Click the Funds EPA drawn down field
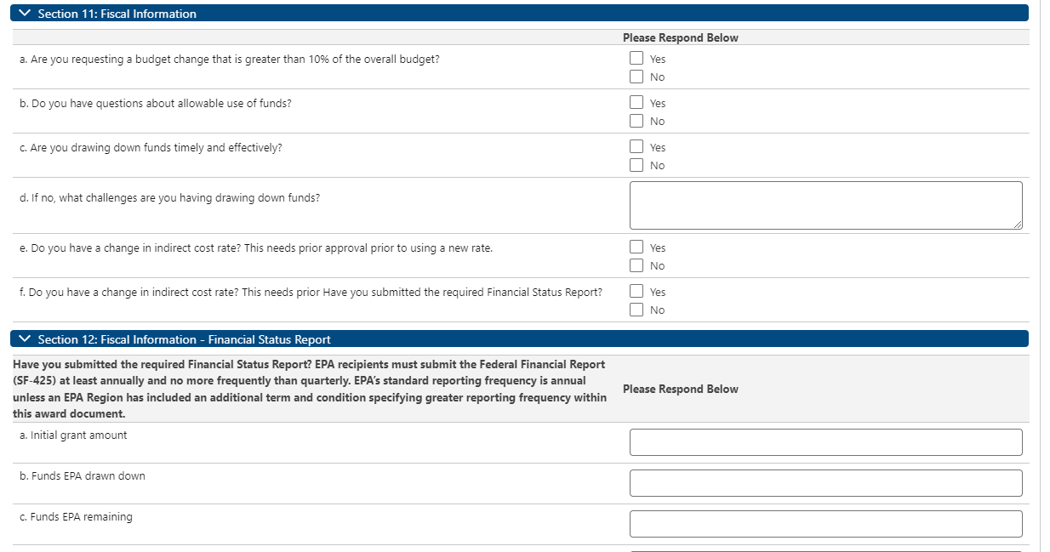1050x552 pixels. point(825,483)
